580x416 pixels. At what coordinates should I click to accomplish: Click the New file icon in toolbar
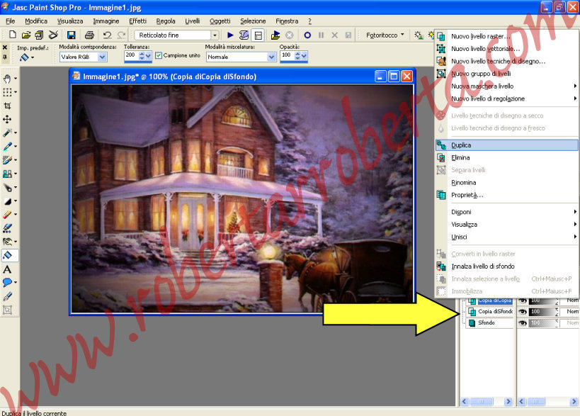13,35
